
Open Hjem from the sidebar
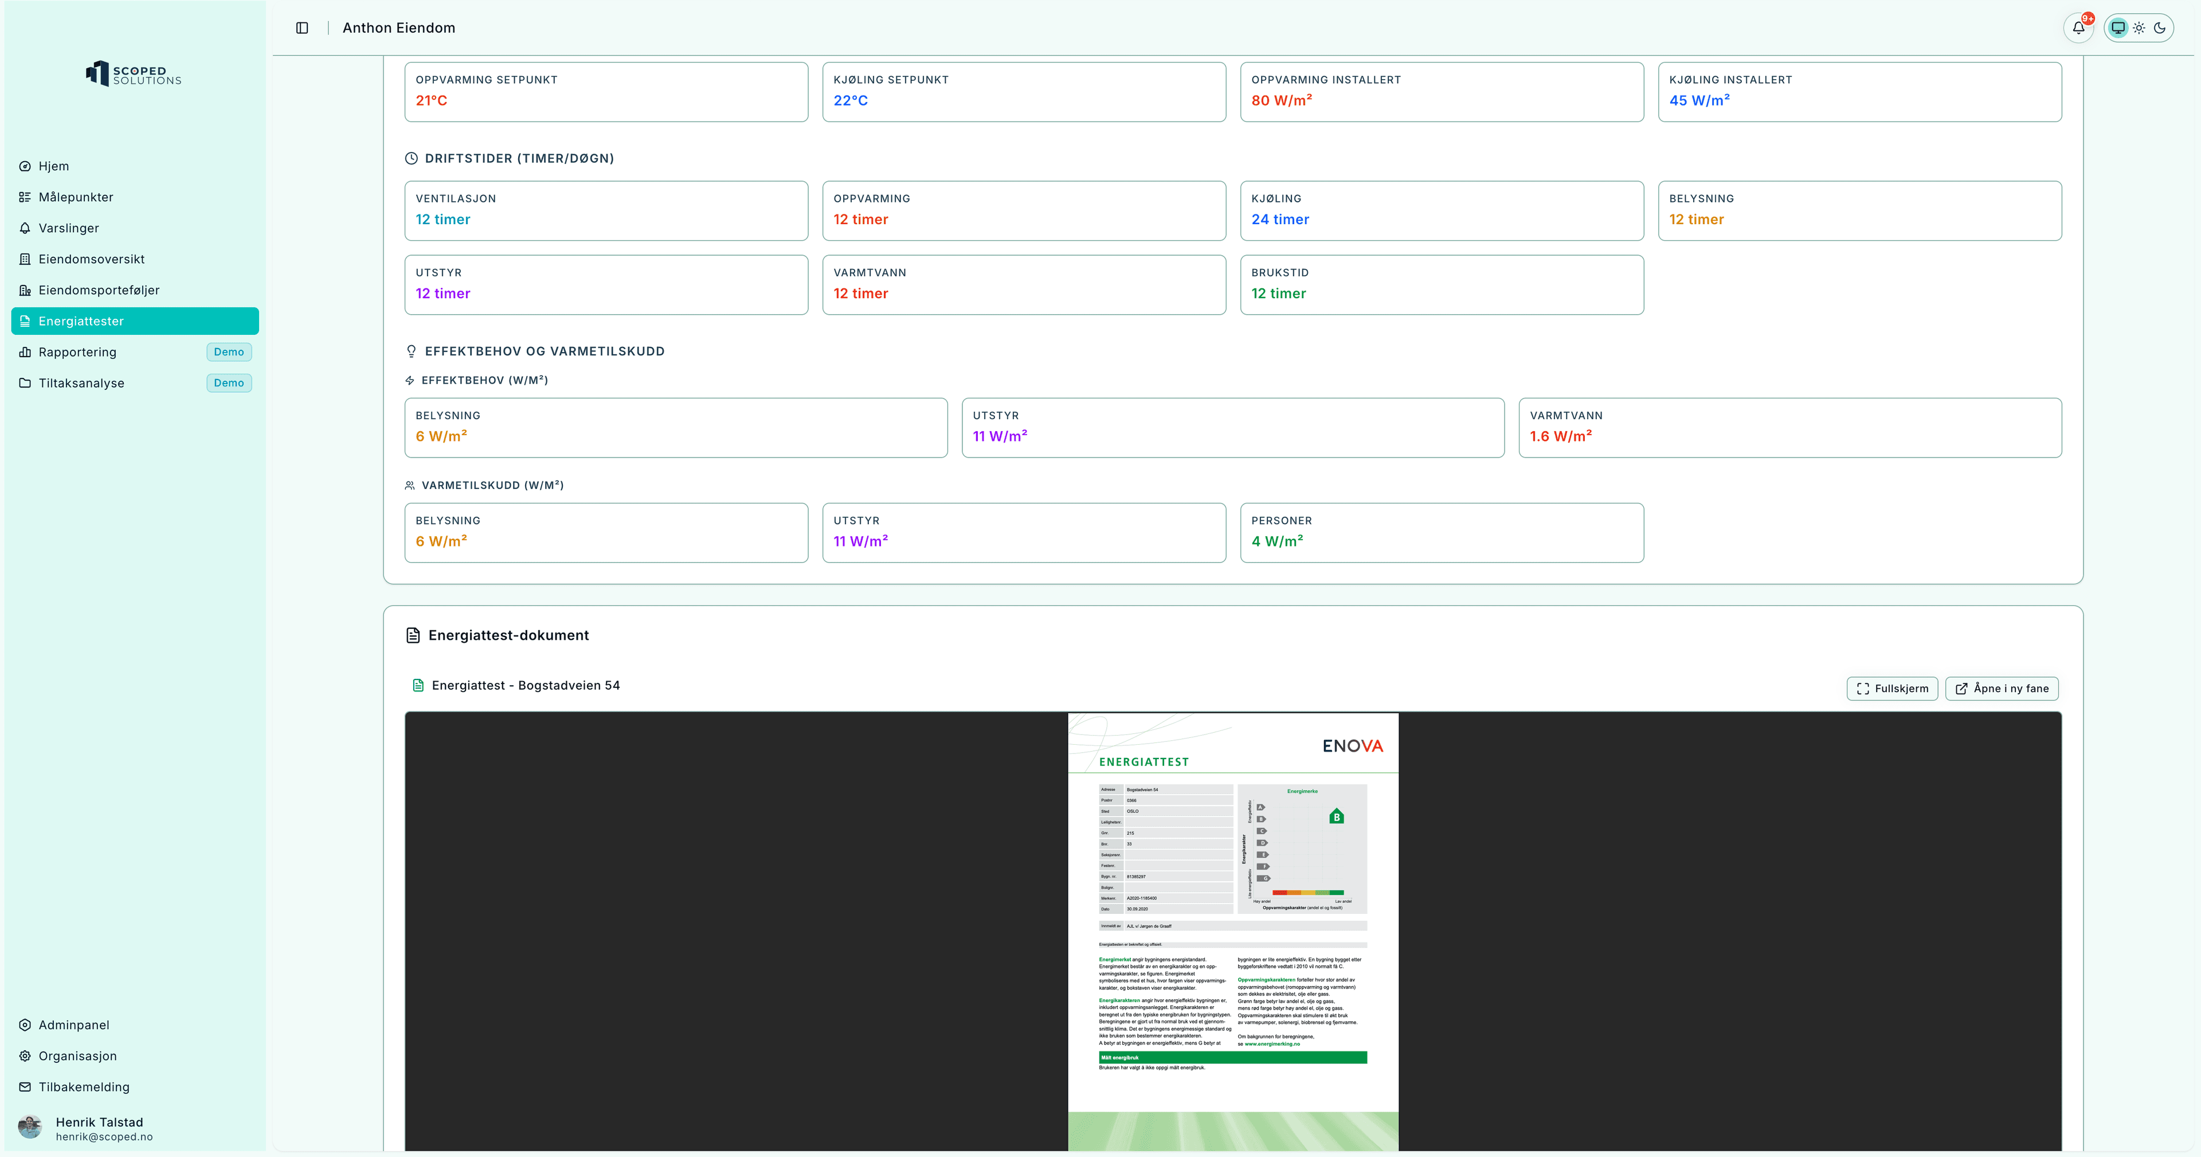pos(54,167)
